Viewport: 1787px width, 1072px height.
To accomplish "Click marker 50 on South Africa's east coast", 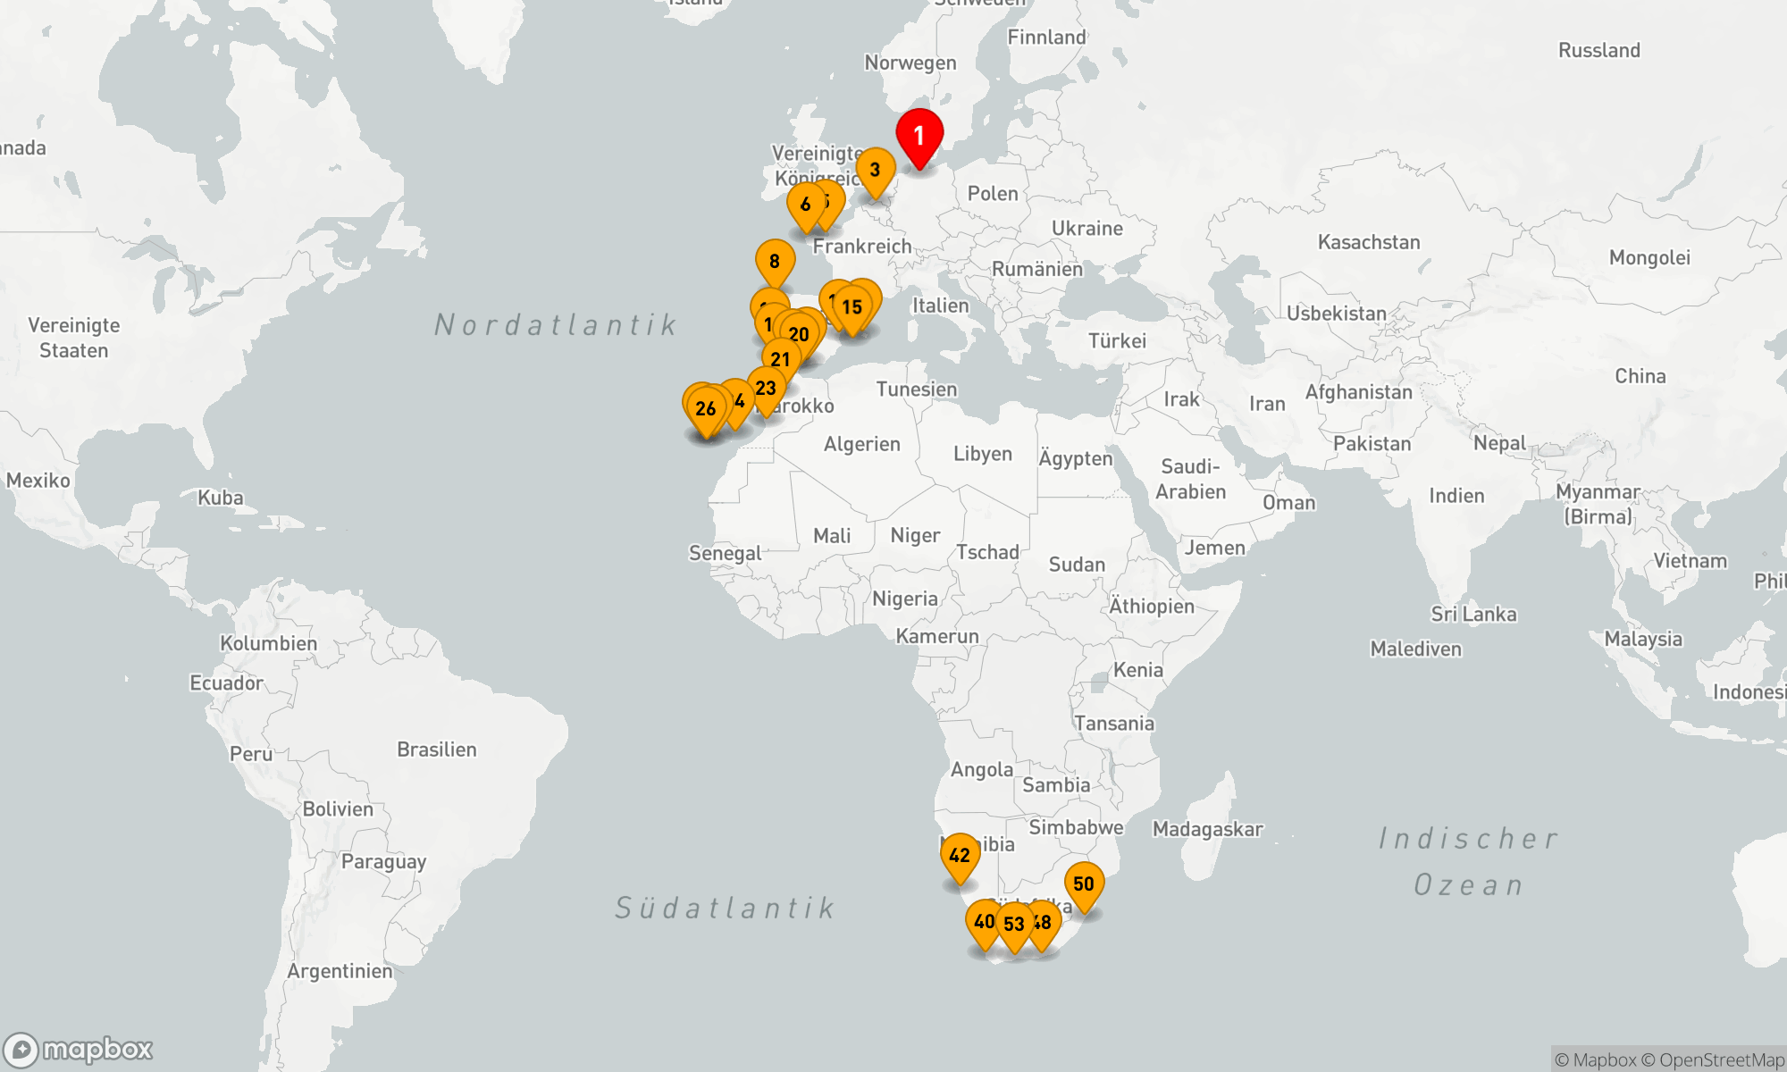I will coord(1084,884).
